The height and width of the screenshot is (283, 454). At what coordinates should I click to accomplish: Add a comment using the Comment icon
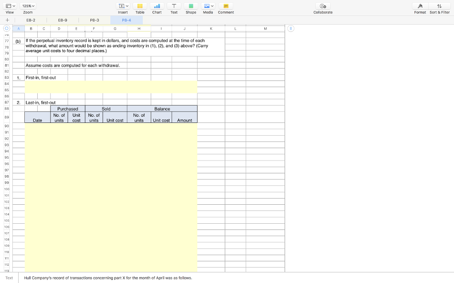tap(226, 7)
